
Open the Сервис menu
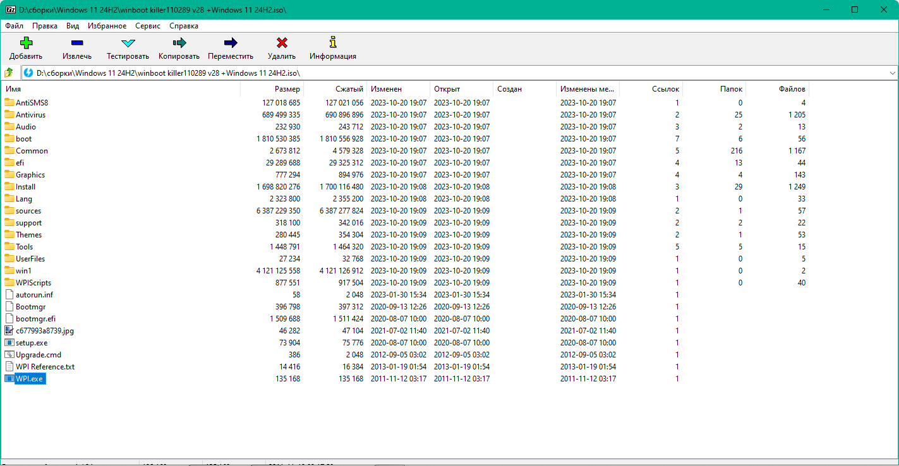coord(147,26)
